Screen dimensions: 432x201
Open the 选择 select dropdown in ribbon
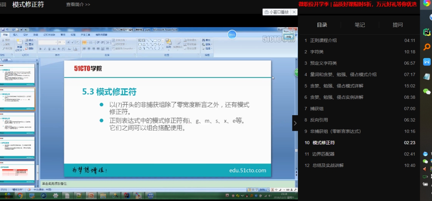(x=207, y=48)
